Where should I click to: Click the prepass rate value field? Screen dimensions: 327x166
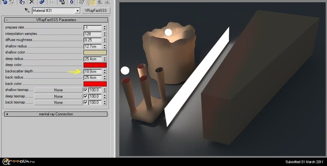coord(93,28)
